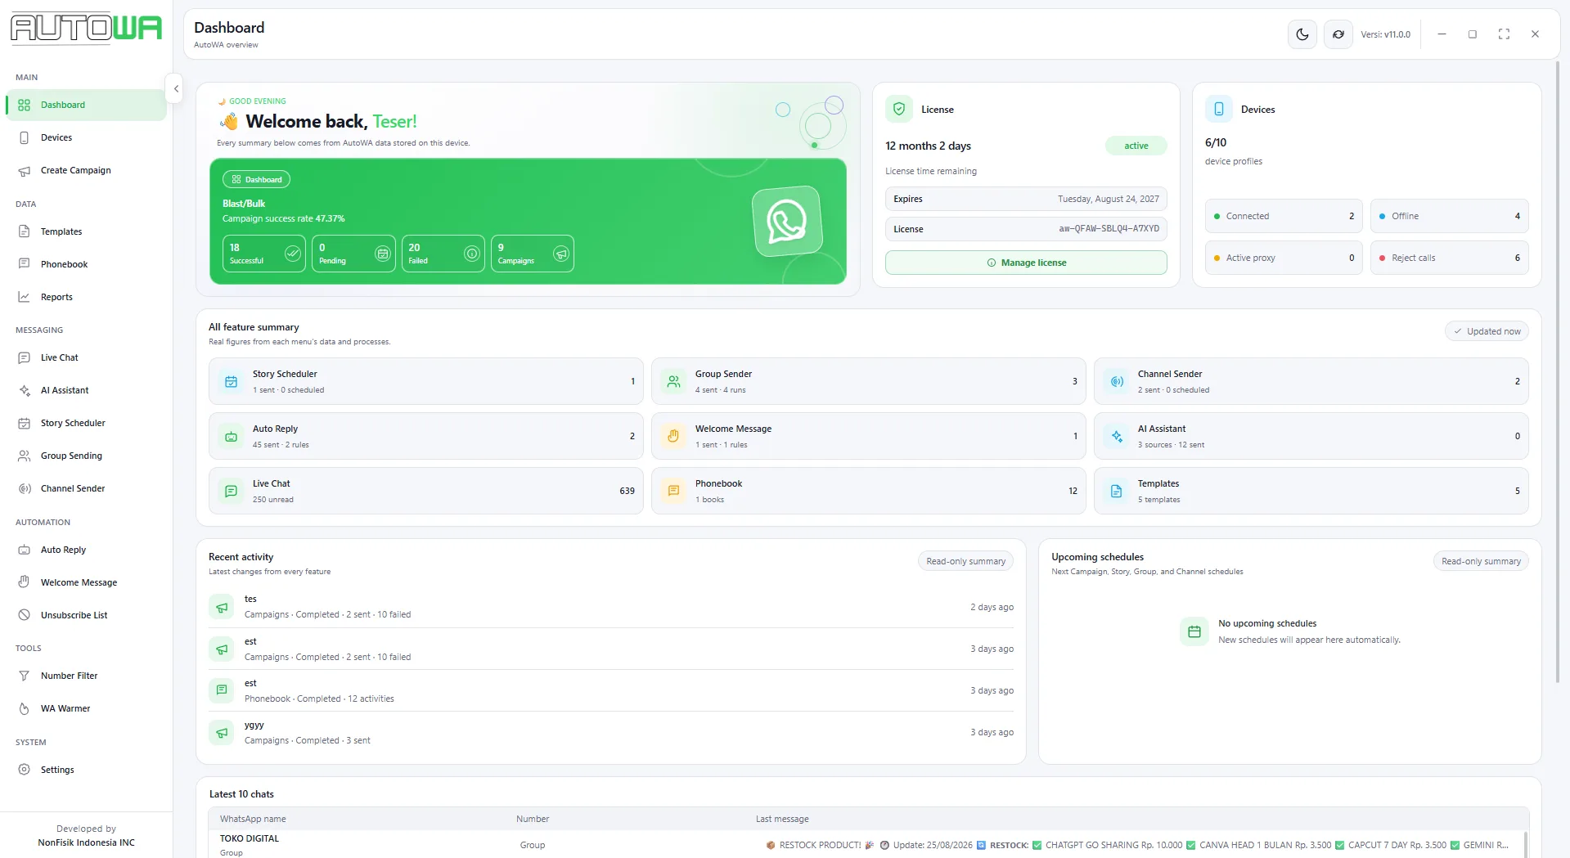Viewport: 1570px width, 858px height.
Task: Open the Group Sender summary card icon
Action: [x=673, y=381]
